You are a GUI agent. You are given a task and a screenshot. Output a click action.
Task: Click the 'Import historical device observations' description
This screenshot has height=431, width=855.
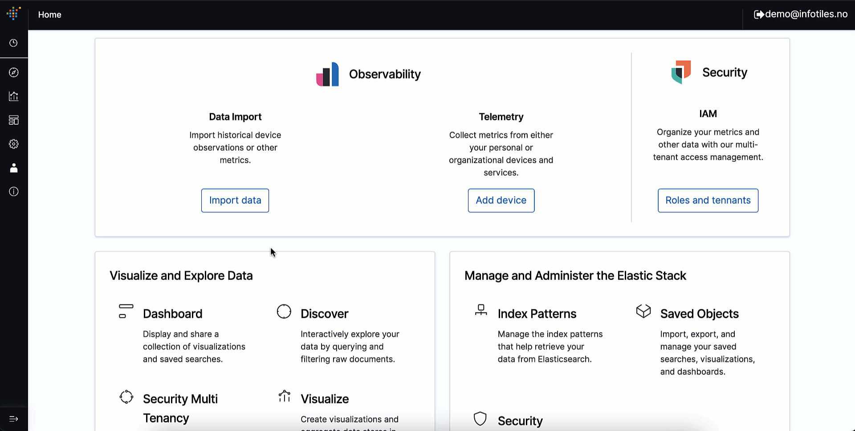point(235,148)
